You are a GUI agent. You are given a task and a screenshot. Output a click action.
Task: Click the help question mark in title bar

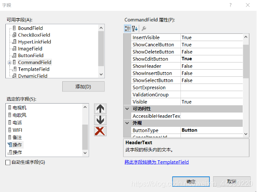click(231, 5)
